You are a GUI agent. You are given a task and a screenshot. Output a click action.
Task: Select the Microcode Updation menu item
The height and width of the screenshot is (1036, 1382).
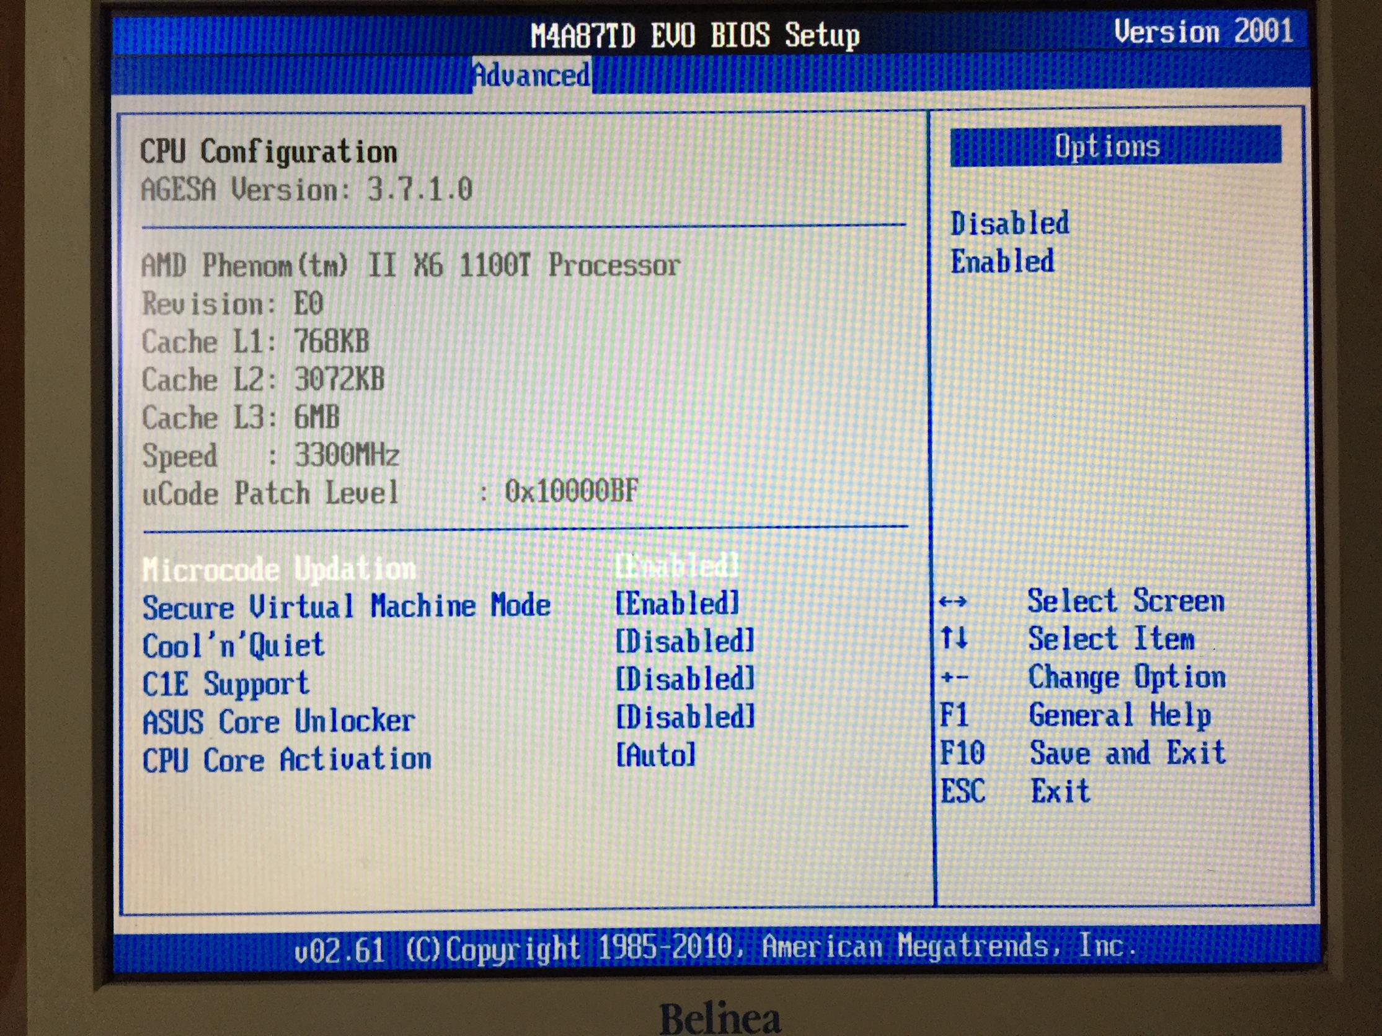tap(278, 569)
